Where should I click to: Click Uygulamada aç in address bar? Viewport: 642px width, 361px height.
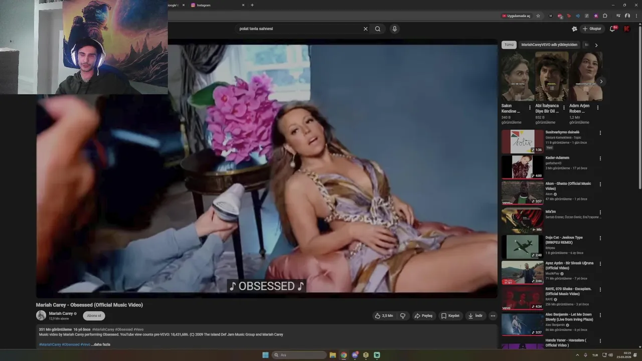[x=516, y=16]
